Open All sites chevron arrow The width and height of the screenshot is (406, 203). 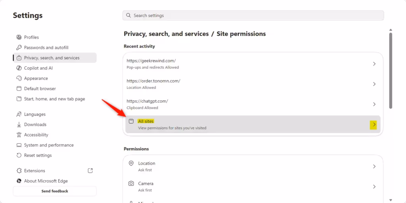[x=373, y=125]
